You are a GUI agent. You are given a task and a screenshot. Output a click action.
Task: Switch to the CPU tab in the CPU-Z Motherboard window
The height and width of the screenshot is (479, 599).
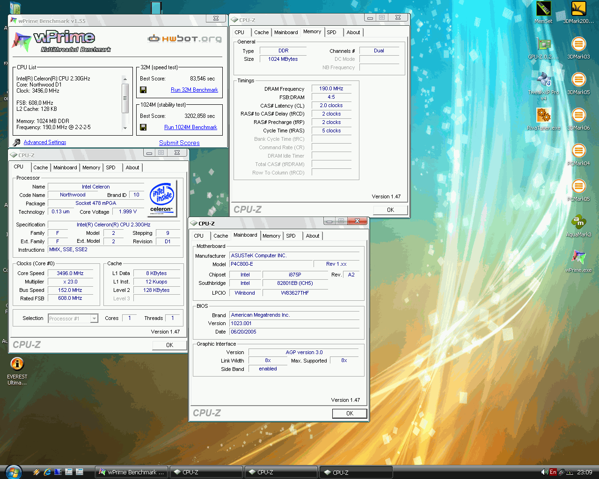point(199,236)
